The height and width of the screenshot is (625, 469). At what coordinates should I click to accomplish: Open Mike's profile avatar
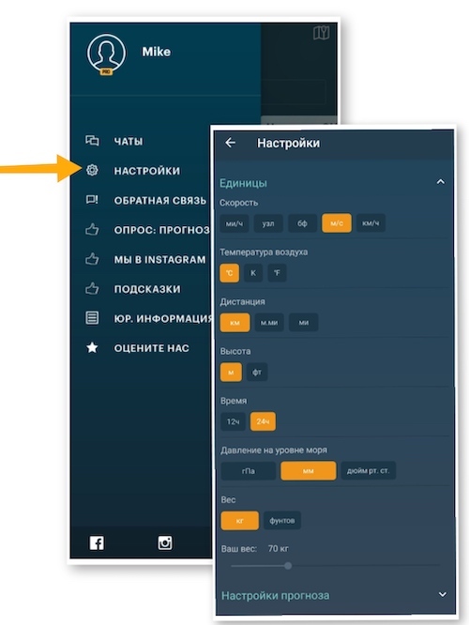coord(106,53)
